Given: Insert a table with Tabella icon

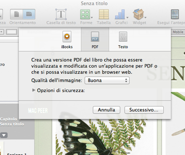Looking at the screenshot, I should pyautogui.click(x=104, y=14).
